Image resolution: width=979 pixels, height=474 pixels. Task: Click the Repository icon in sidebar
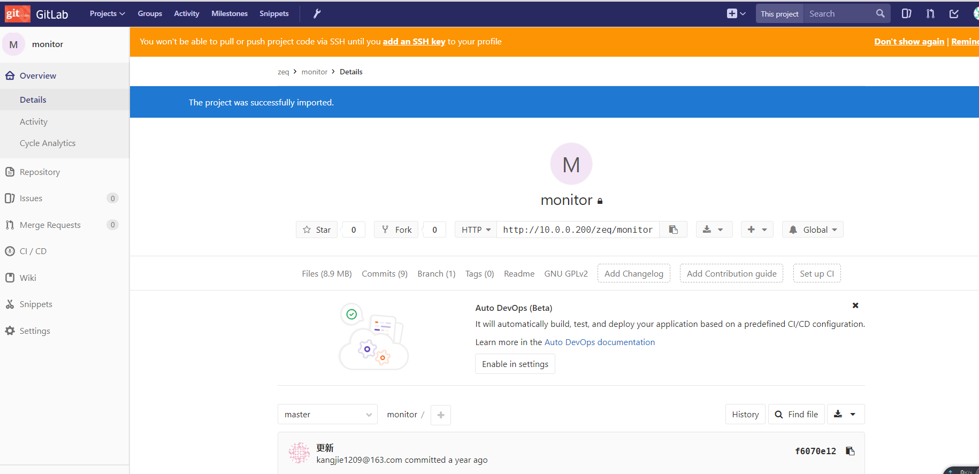10,172
